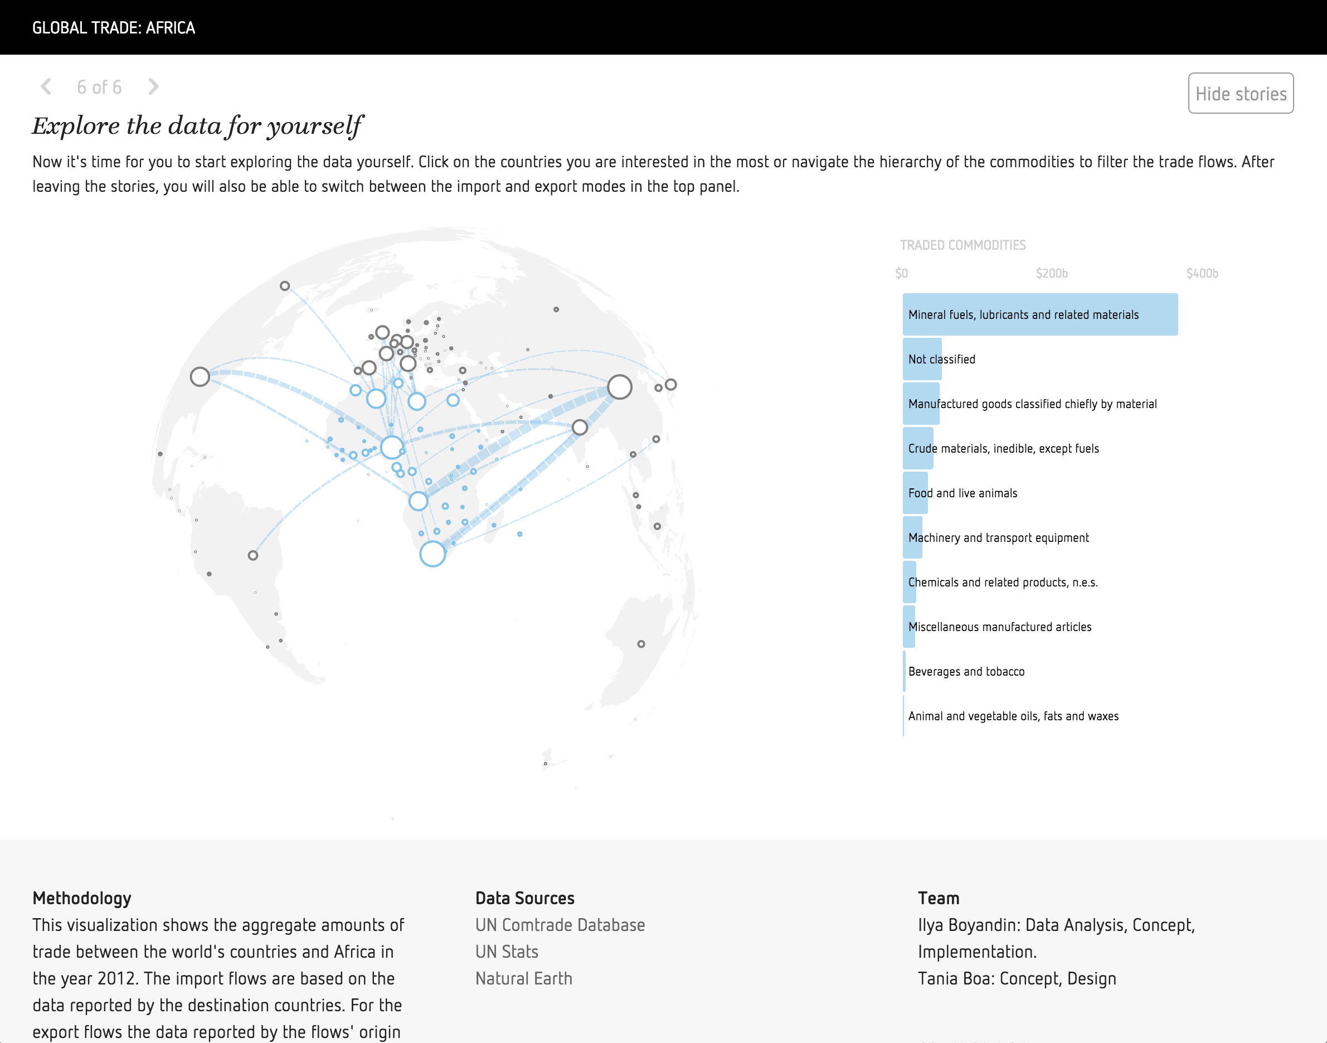
Task: Filter by Crude materials, inedible, except fuels
Action: pyautogui.click(x=1003, y=448)
